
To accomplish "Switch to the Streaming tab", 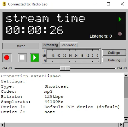I will [51, 45].
